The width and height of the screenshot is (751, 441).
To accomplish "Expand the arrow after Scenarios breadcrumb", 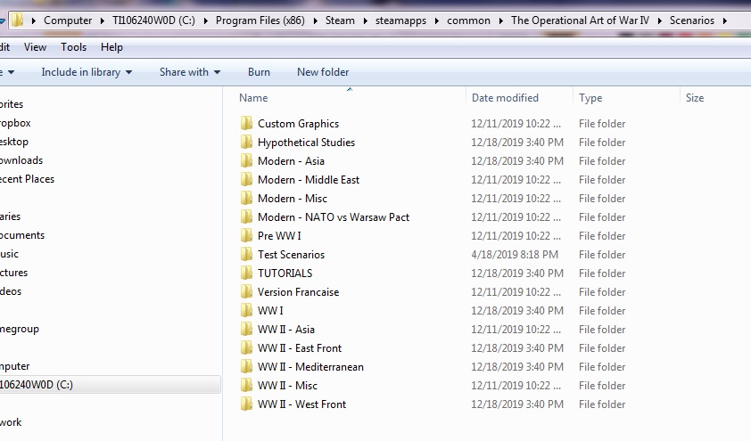I will [x=724, y=20].
